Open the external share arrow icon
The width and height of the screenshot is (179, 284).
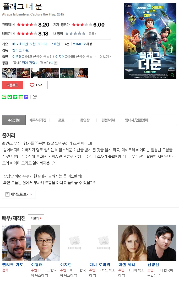[x=35, y=97]
